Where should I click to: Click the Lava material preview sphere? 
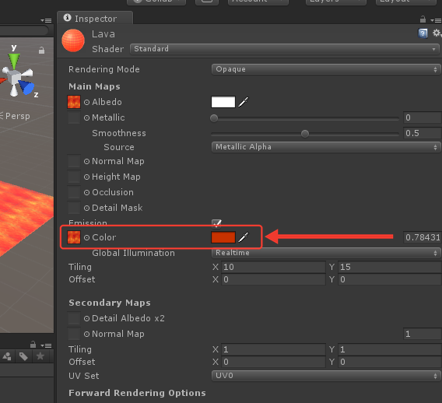click(73, 40)
